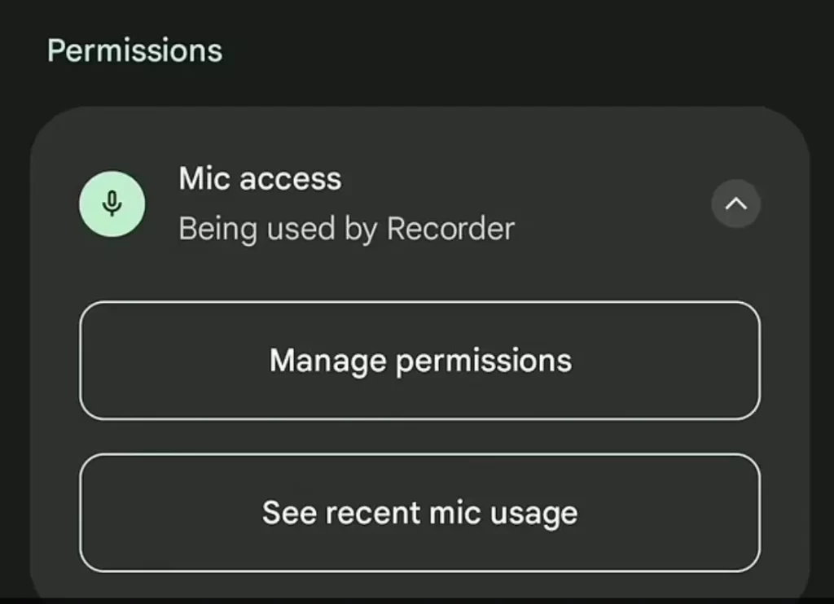This screenshot has height=604, width=834.
Task: Select See recent mic usage
Action: (420, 513)
